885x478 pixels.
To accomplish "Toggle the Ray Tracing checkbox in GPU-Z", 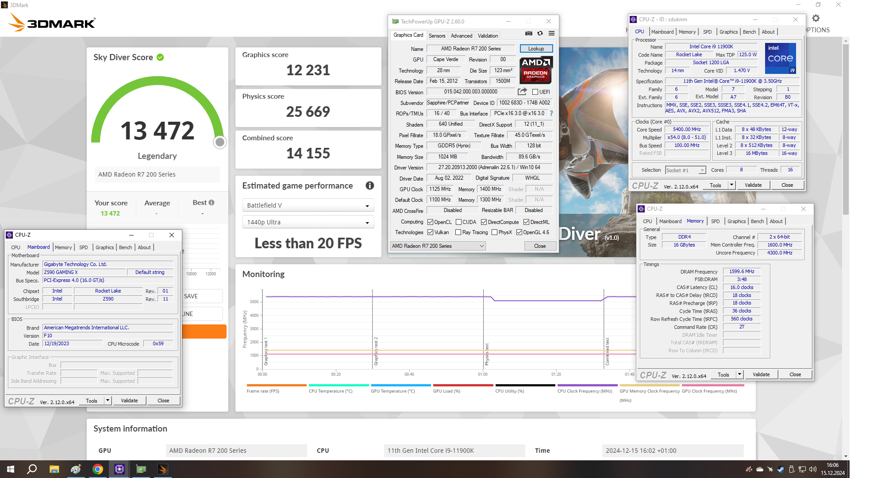I will (x=458, y=232).
